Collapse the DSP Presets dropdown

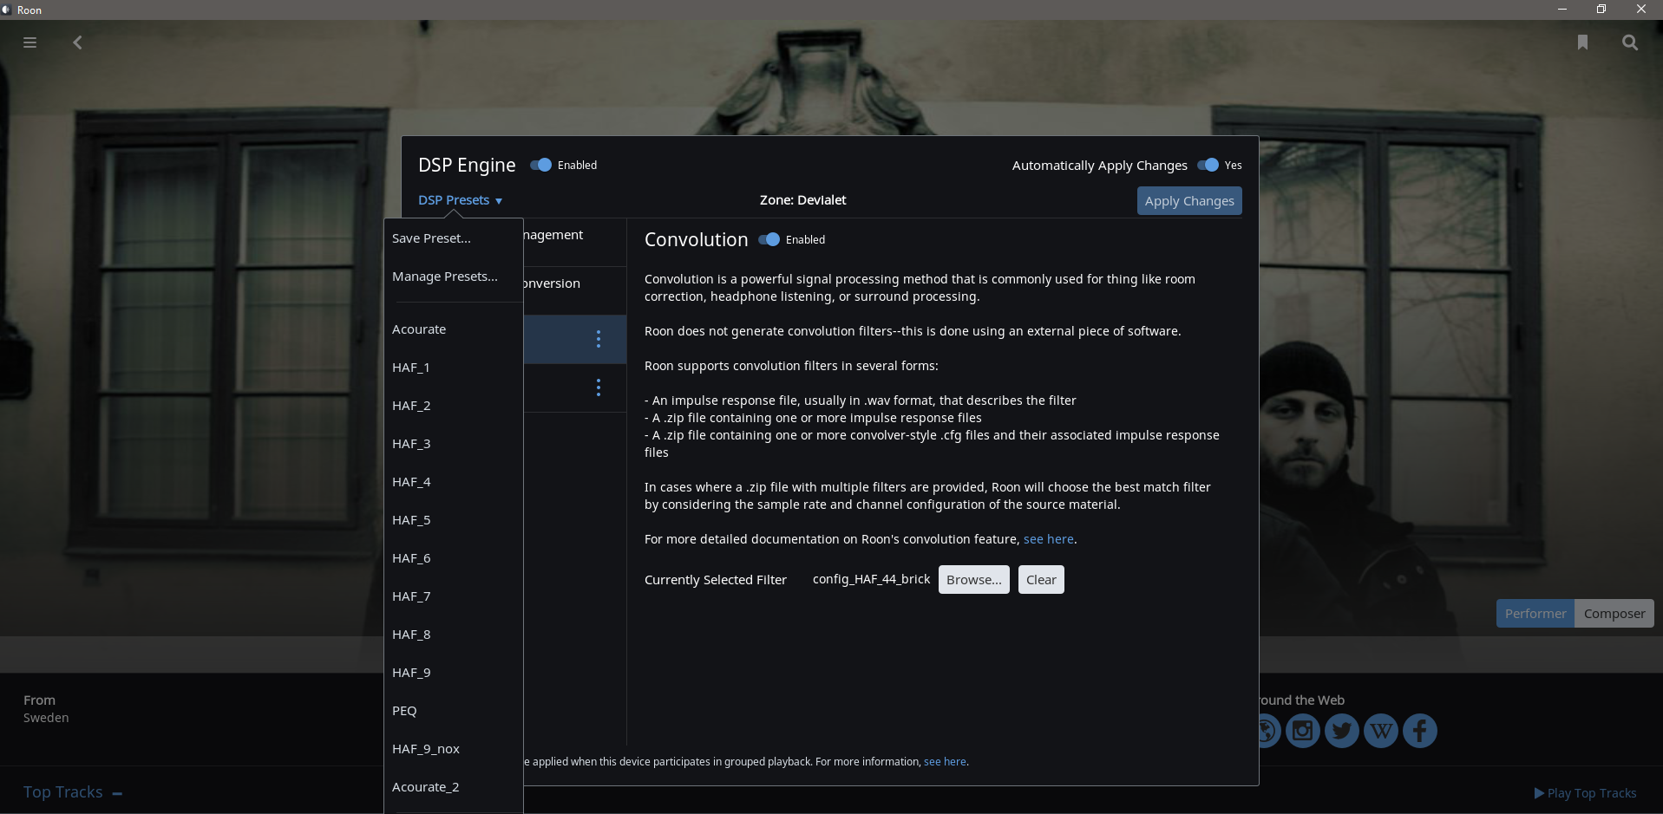click(460, 200)
